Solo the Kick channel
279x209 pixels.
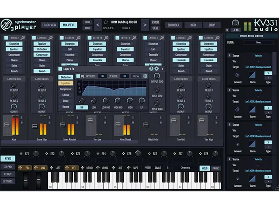pyautogui.click(x=22, y=118)
